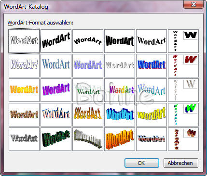Pick the brown textured WordArt style
Screen dimensions: 207x176
point(24,114)
